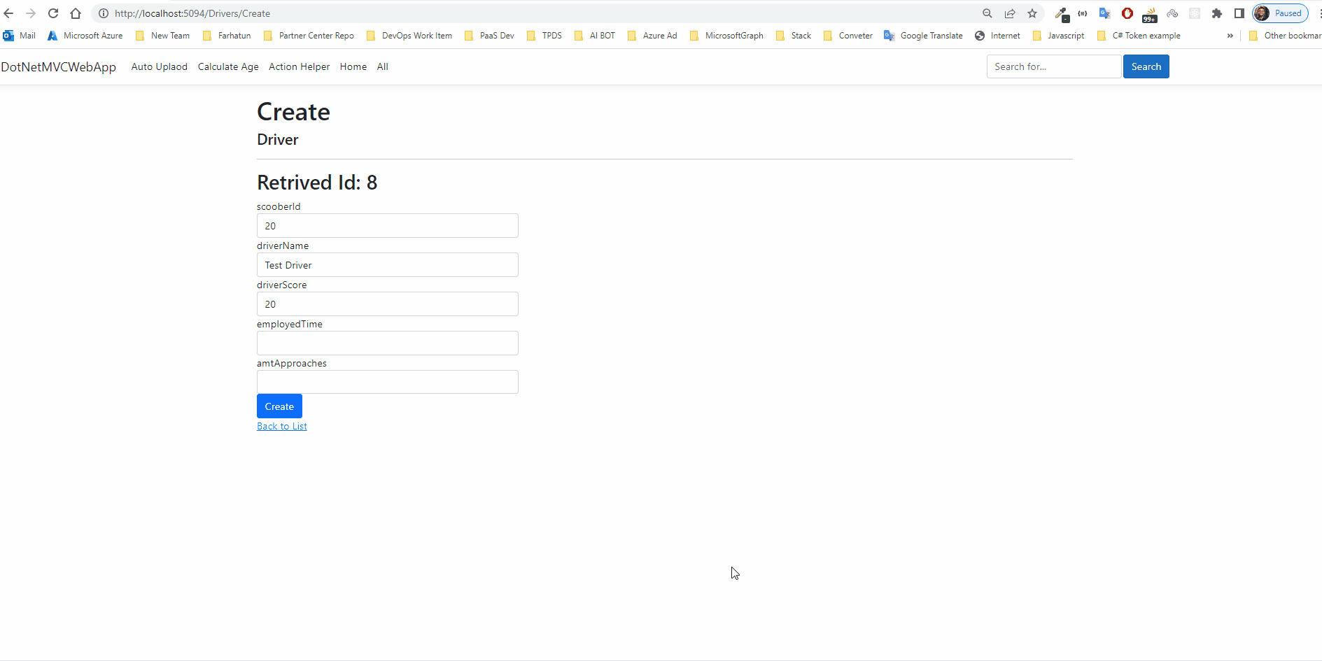Click the Google Translate extension icon
The width and height of the screenshot is (1322, 661).
point(1105,13)
